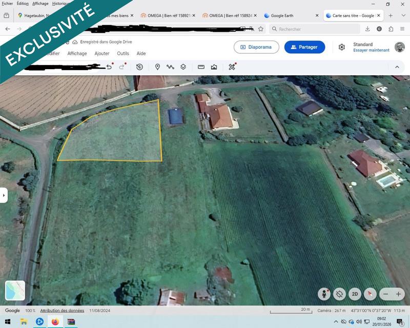Image resolution: width=410 pixels, height=328 pixels.
Task: Open the historical imagery clock tool
Action: point(139,67)
